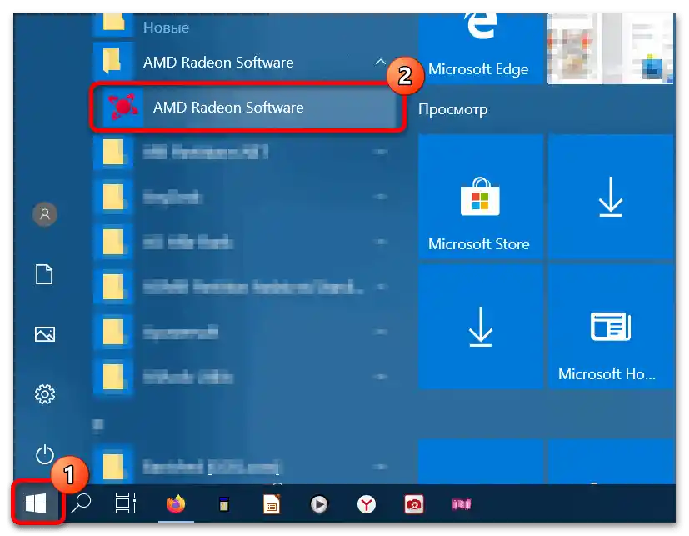Click the Просмотр tile group header
The height and width of the screenshot is (536, 689).
tap(452, 109)
